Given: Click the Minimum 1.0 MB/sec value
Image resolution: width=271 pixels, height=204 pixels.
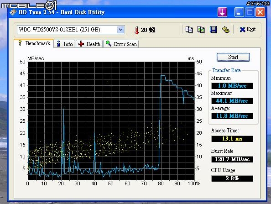Looking at the screenshot, I should click(x=232, y=86).
